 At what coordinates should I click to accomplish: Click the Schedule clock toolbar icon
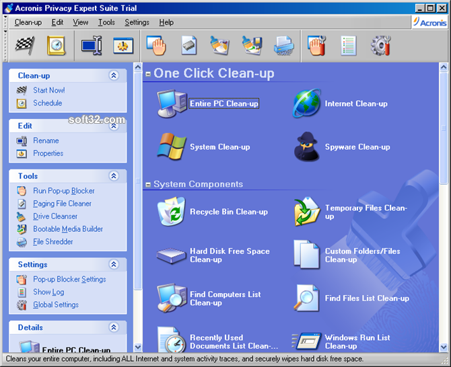pyautogui.click(x=56, y=46)
